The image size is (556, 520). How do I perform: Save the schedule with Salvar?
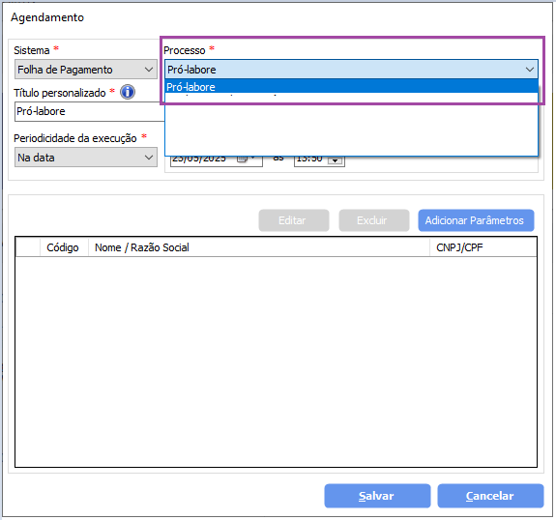click(377, 496)
